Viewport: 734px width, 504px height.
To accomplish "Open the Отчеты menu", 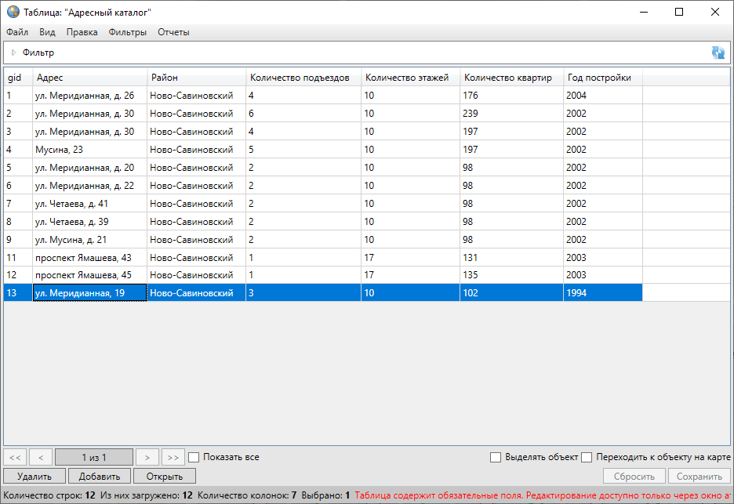I will point(173,32).
